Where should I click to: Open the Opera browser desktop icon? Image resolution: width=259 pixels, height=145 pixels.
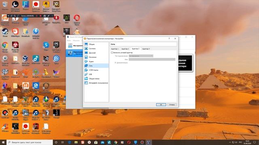tap(77, 19)
